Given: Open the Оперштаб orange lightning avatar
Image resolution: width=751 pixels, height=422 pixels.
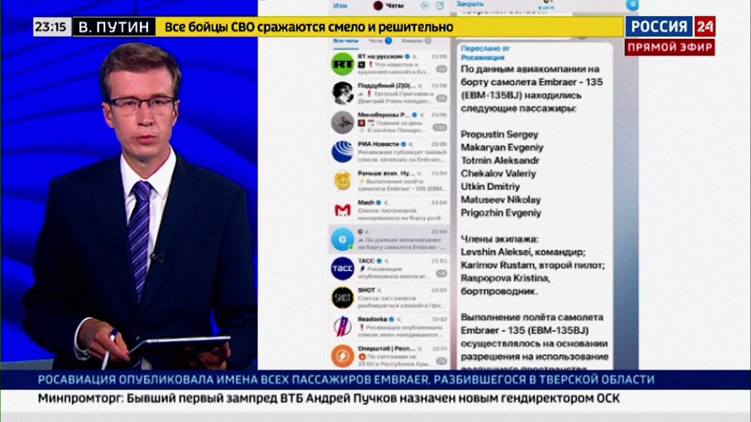Looking at the screenshot, I should click(343, 356).
